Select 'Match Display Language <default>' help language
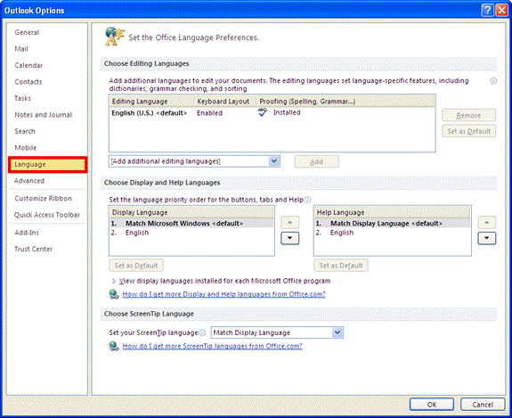Screen dimensions: 512x418 point(393,224)
